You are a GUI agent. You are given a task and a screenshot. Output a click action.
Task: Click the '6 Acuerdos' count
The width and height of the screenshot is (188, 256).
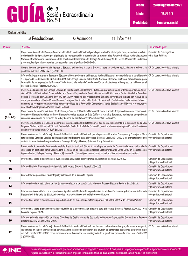83,38
